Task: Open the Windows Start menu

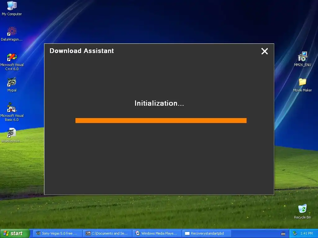Action: tap(15, 233)
